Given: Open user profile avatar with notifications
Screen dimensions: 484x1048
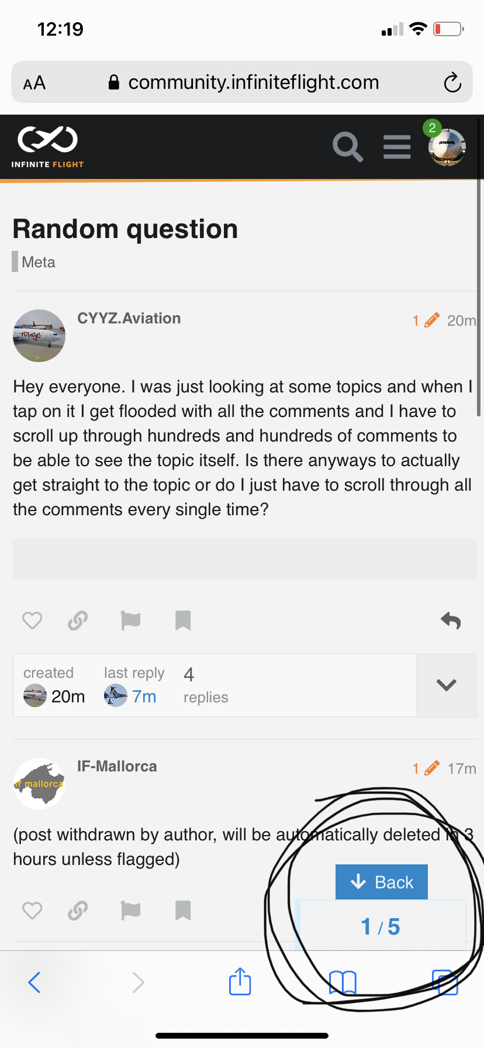Looking at the screenshot, I should point(447,147).
